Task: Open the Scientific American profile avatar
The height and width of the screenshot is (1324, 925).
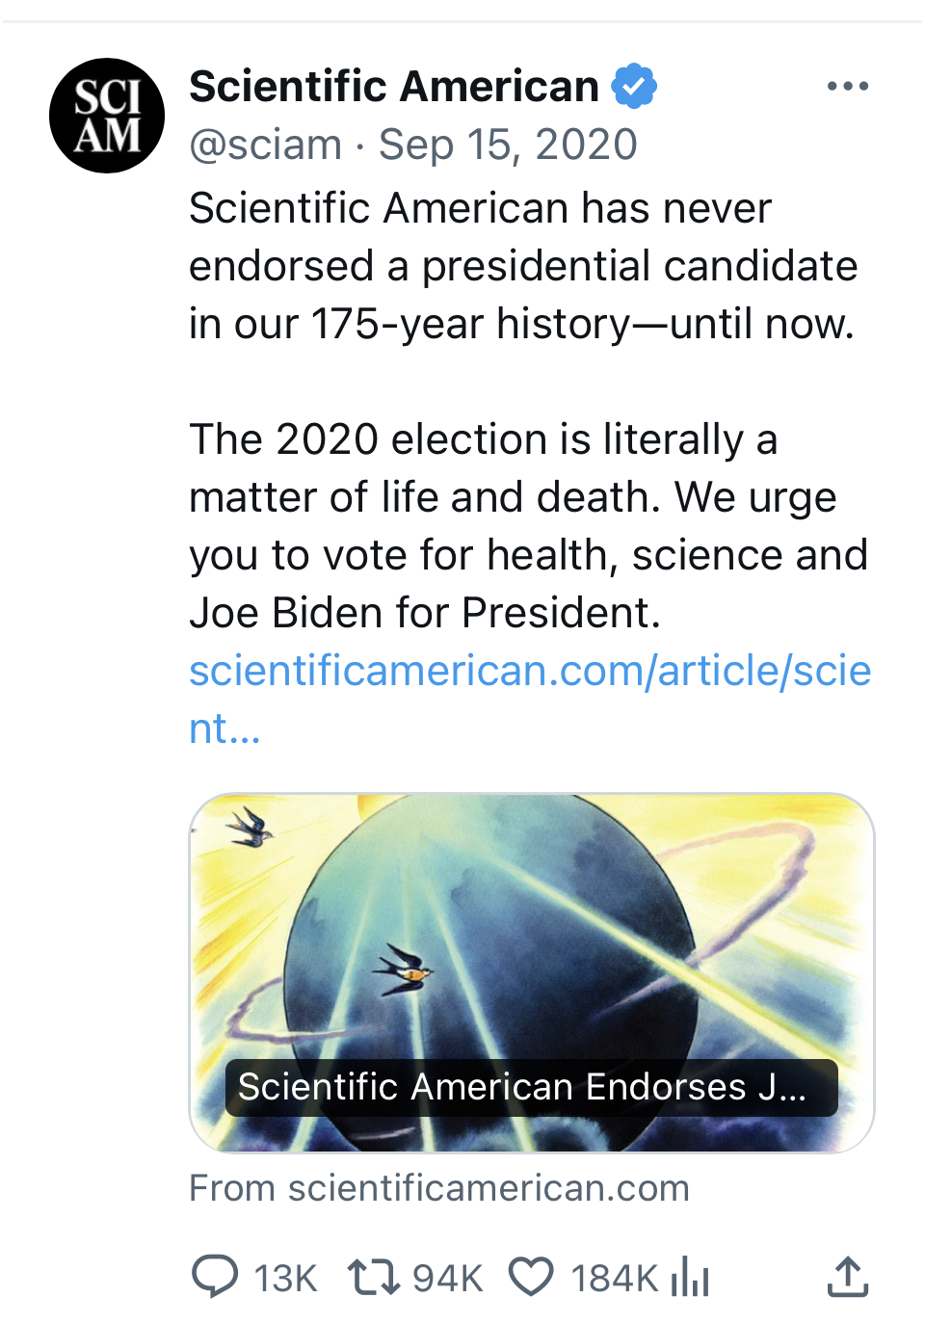Action: [x=107, y=116]
